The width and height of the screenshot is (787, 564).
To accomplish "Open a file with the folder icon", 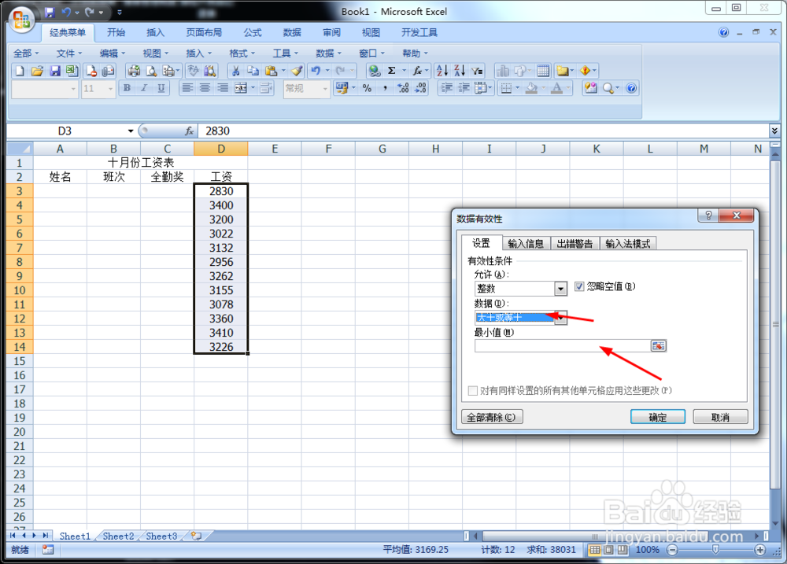I will point(37,71).
